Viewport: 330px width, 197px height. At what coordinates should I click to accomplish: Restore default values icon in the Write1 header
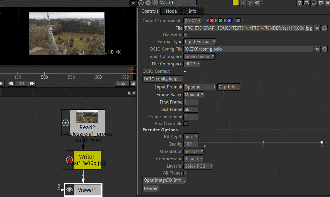(257, 3)
